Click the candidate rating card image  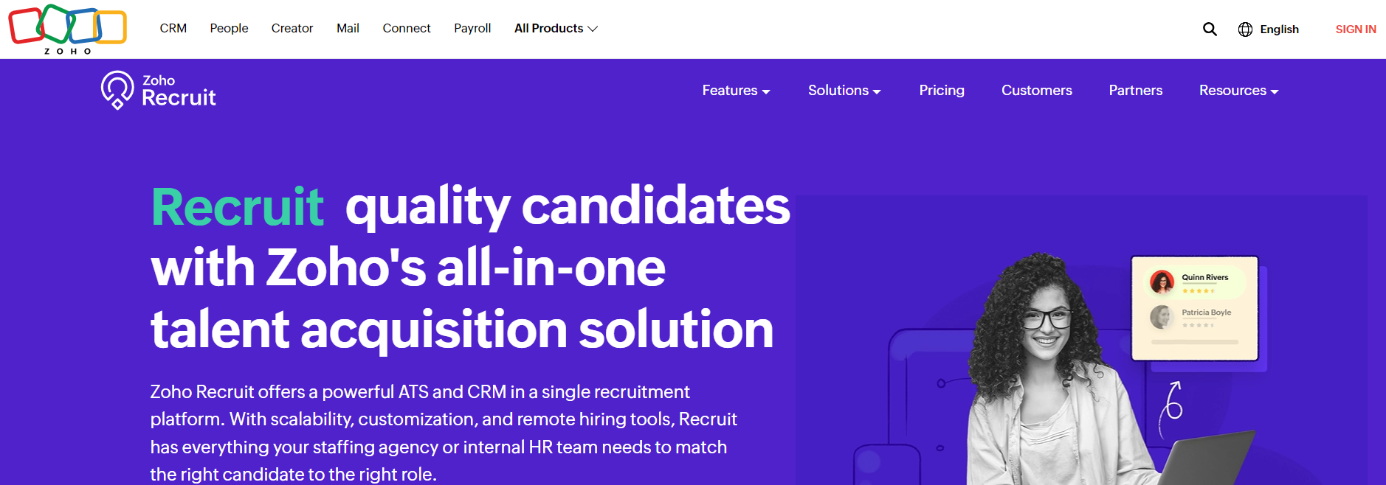coord(1193,308)
